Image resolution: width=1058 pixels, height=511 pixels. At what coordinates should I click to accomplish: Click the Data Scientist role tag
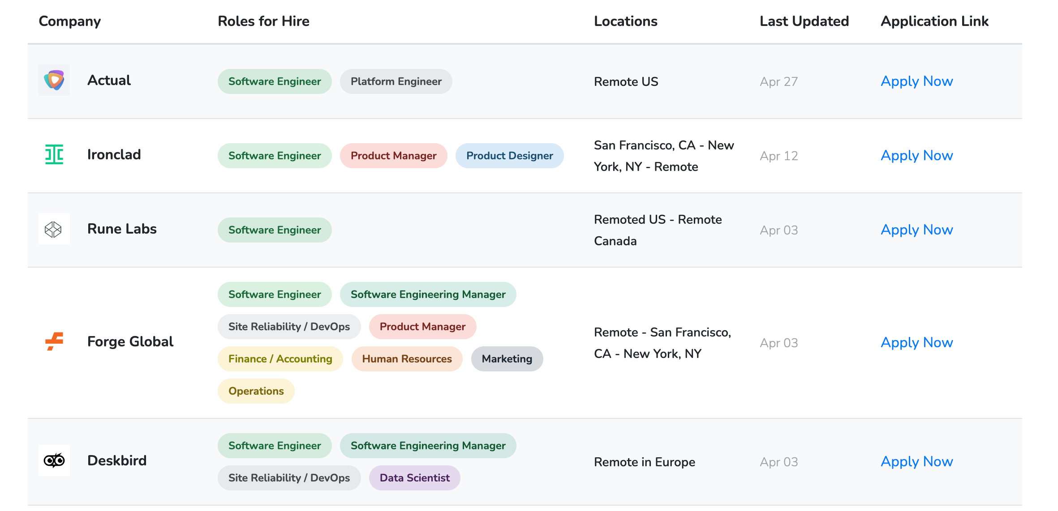tap(414, 478)
